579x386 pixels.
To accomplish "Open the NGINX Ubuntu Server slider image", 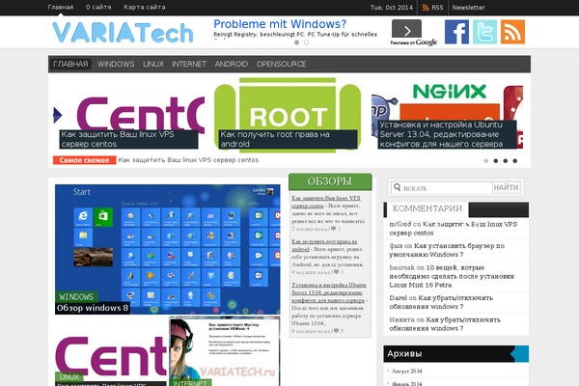I will click(447, 116).
